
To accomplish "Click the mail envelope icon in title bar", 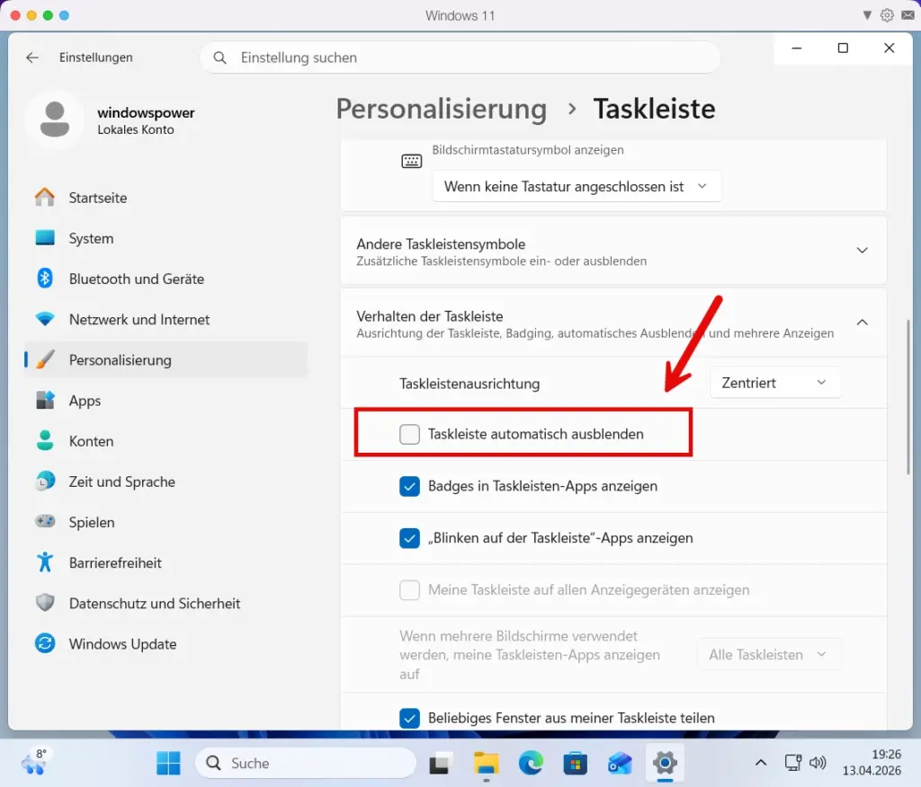I will pyautogui.click(x=908, y=15).
